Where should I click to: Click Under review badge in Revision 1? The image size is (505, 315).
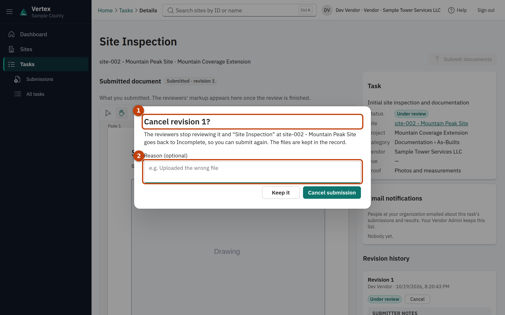385,299
